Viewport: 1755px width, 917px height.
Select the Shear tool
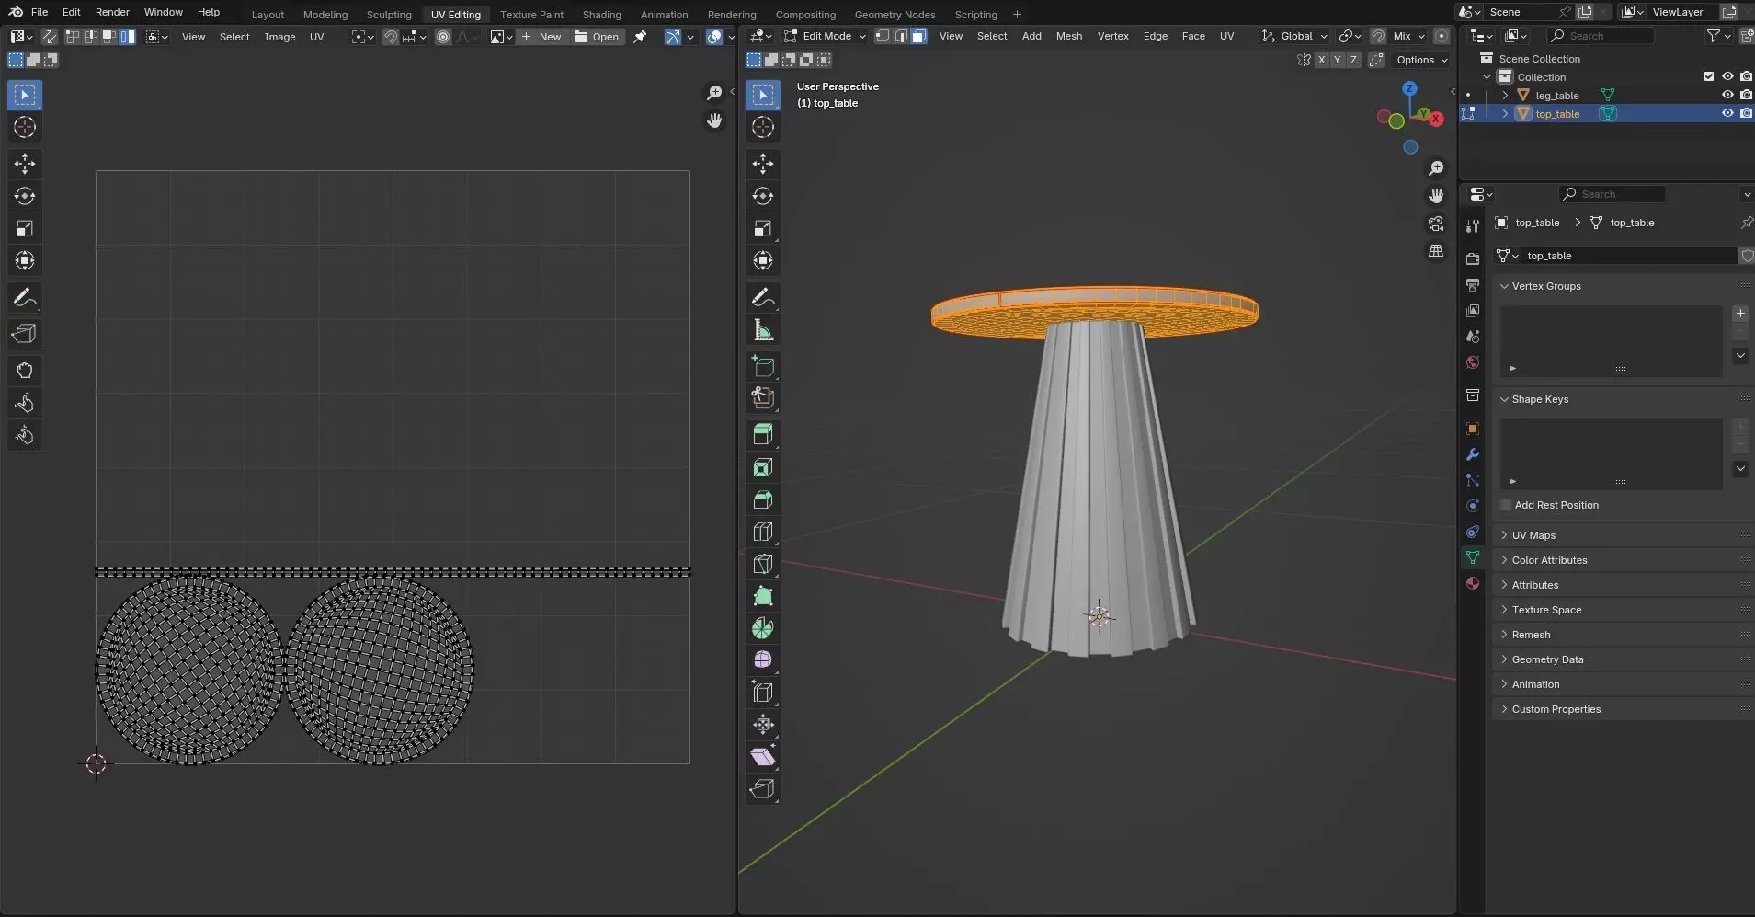coord(762,756)
